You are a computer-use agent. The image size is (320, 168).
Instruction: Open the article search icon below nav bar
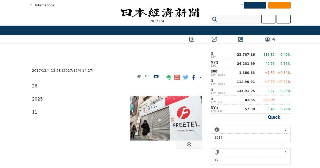pyautogui.click(x=241, y=39)
